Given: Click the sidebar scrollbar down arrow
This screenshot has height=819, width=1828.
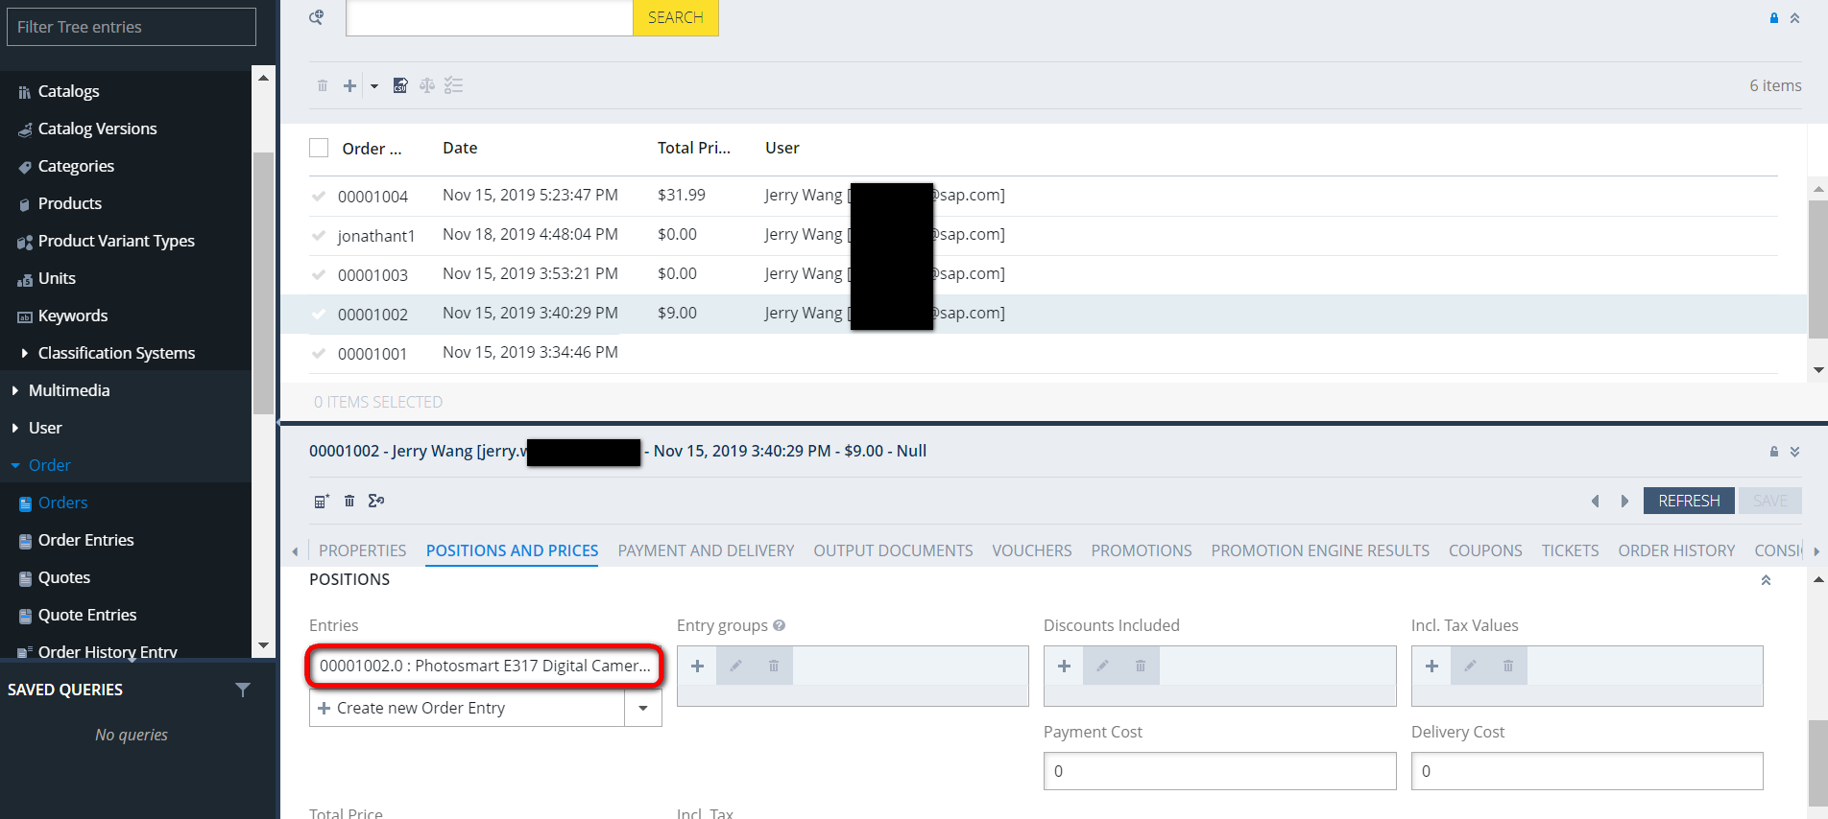Looking at the screenshot, I should [x=264, y=645].
